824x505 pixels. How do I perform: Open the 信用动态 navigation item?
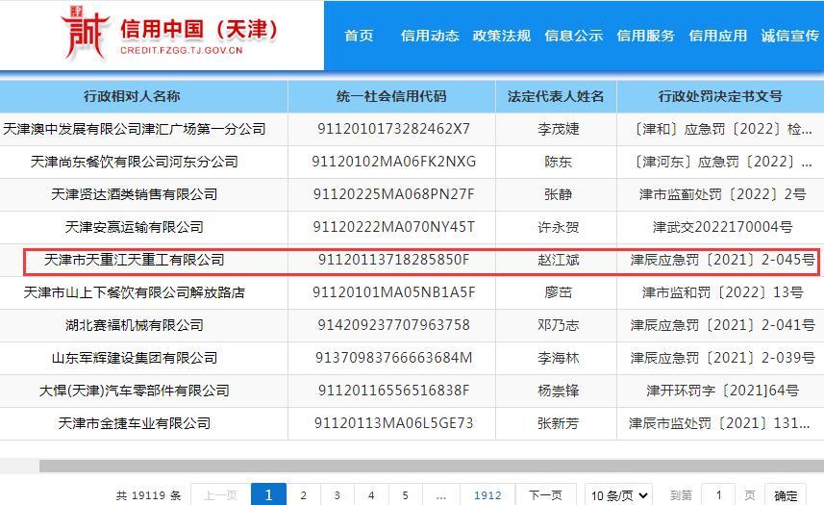430,36
